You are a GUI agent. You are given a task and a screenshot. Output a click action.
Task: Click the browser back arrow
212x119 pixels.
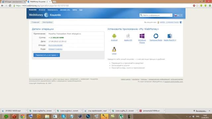tap(2, 6)
